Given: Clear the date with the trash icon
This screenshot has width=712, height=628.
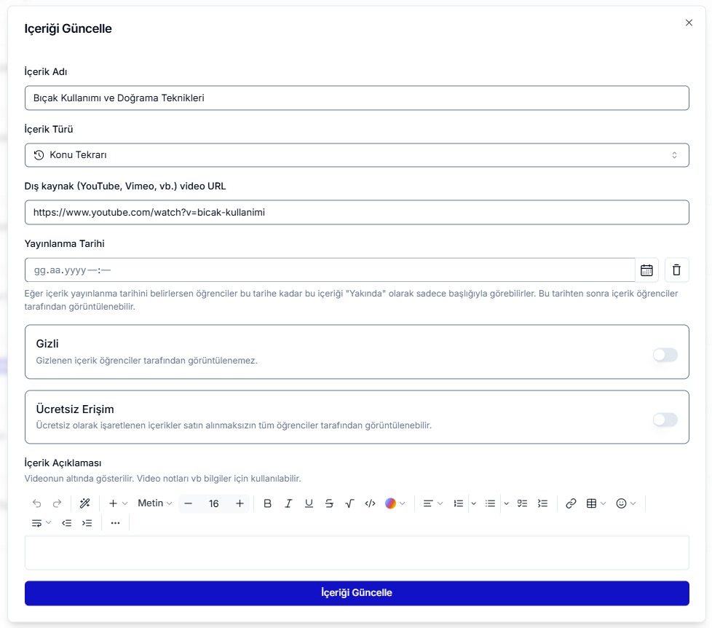Looking at the screenshot, I should click(x=676, y=270).
